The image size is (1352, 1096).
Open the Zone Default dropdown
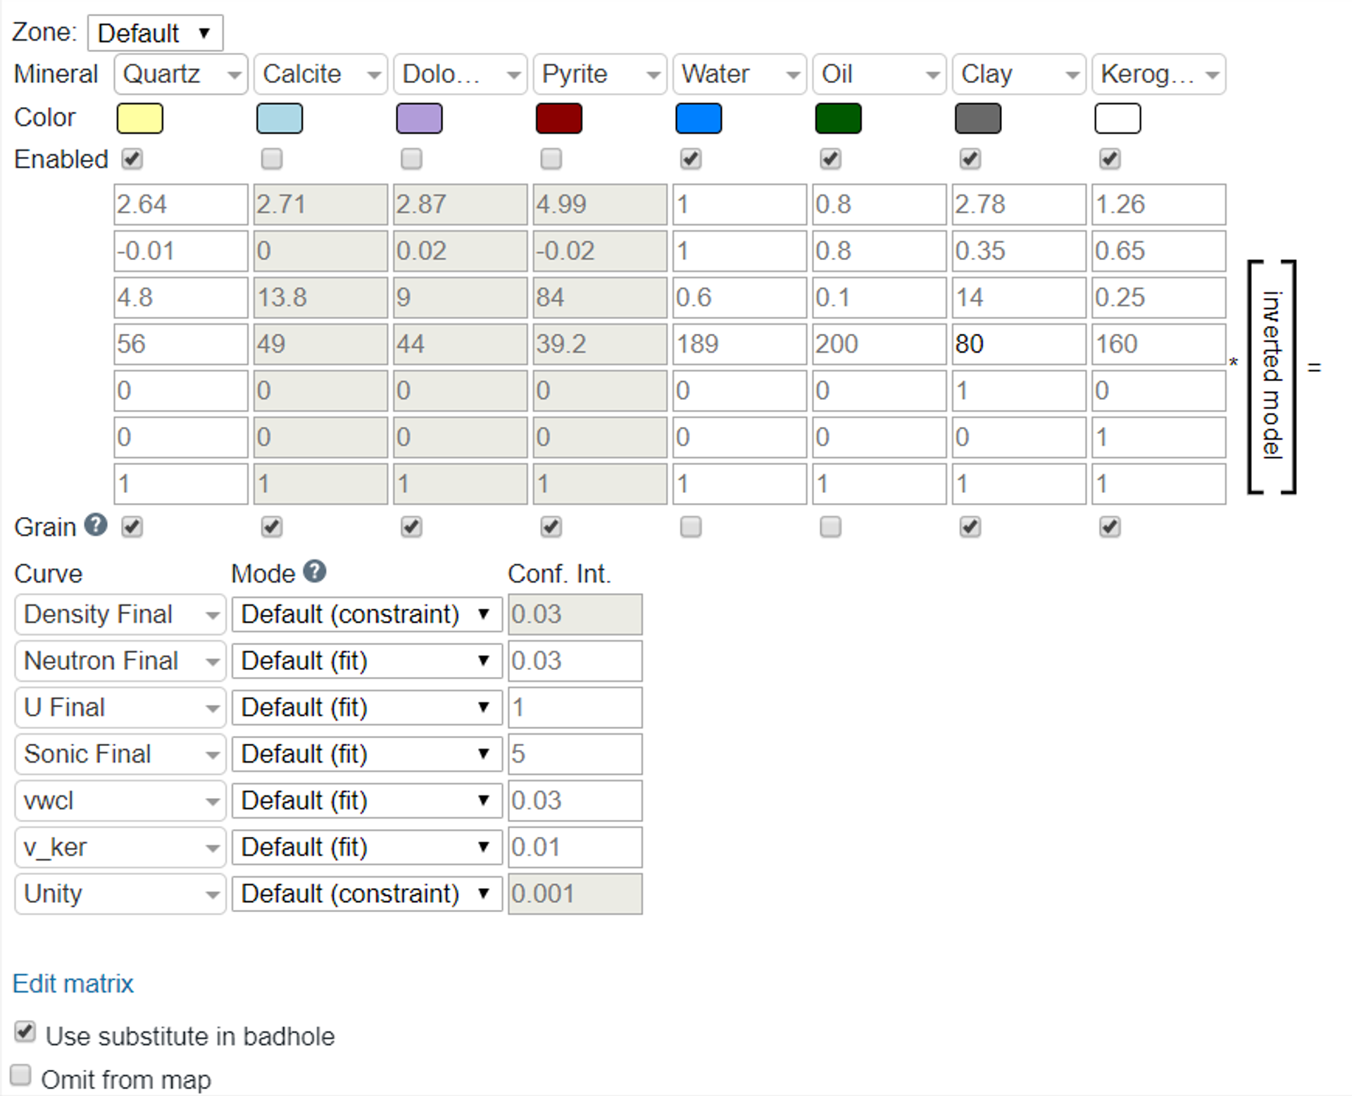coord(155,33)
